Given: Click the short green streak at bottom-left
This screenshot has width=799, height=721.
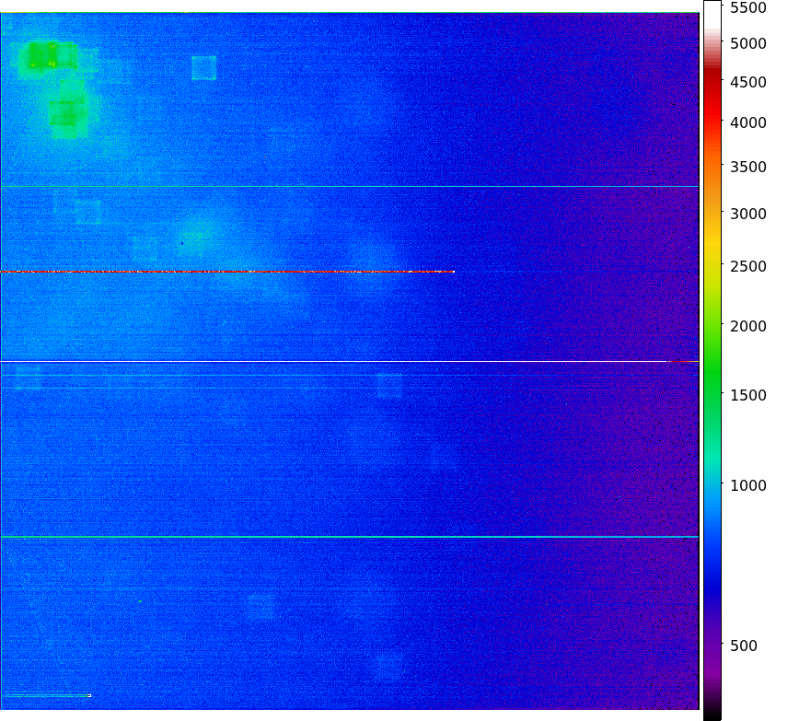Looking at the screenshot, I should tap(46, 695).
